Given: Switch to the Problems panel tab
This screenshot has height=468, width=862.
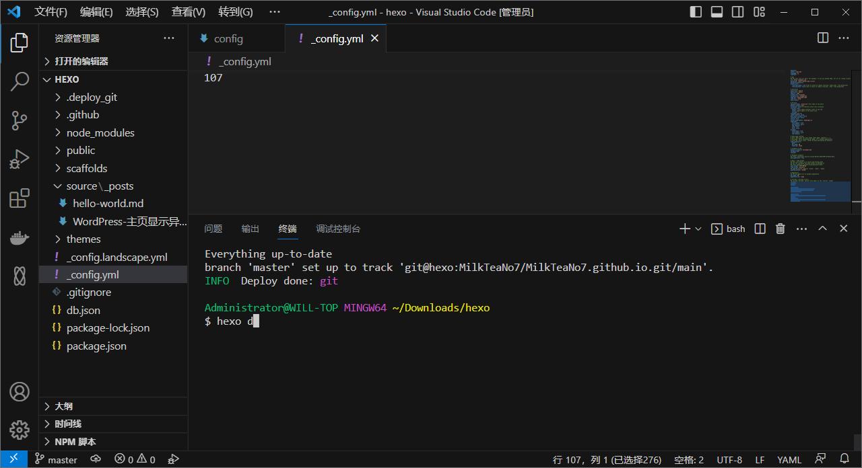Looking at the screenshot, I should [x=213, y=229].
